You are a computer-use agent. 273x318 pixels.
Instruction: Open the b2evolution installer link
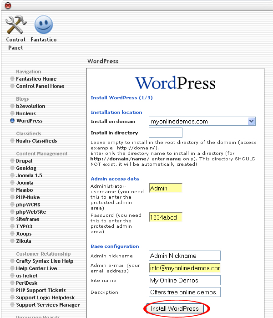click(30, 106)
